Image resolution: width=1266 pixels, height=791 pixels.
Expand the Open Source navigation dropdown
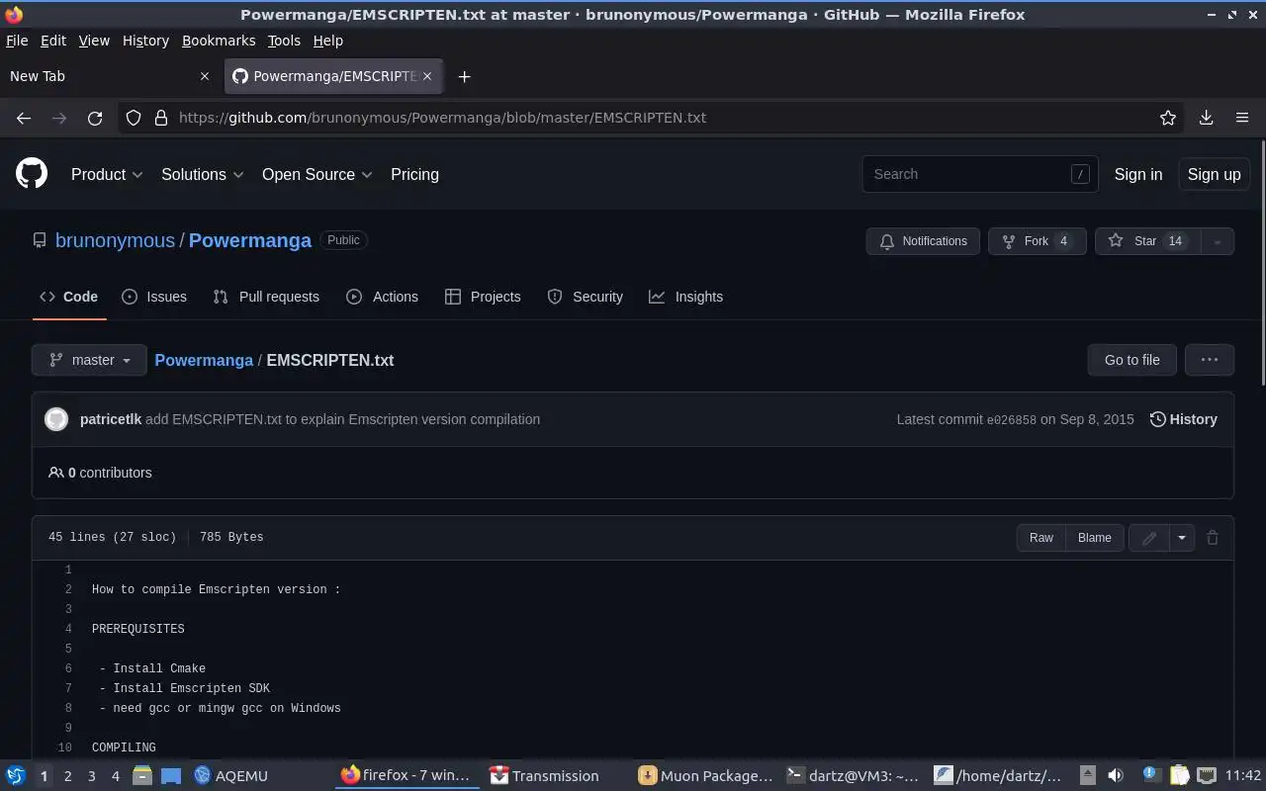pos(316,174)
